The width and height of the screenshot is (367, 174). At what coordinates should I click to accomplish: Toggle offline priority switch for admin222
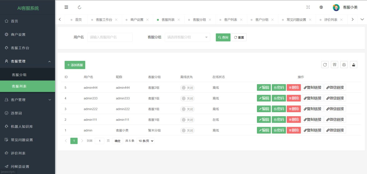[187, 109]
